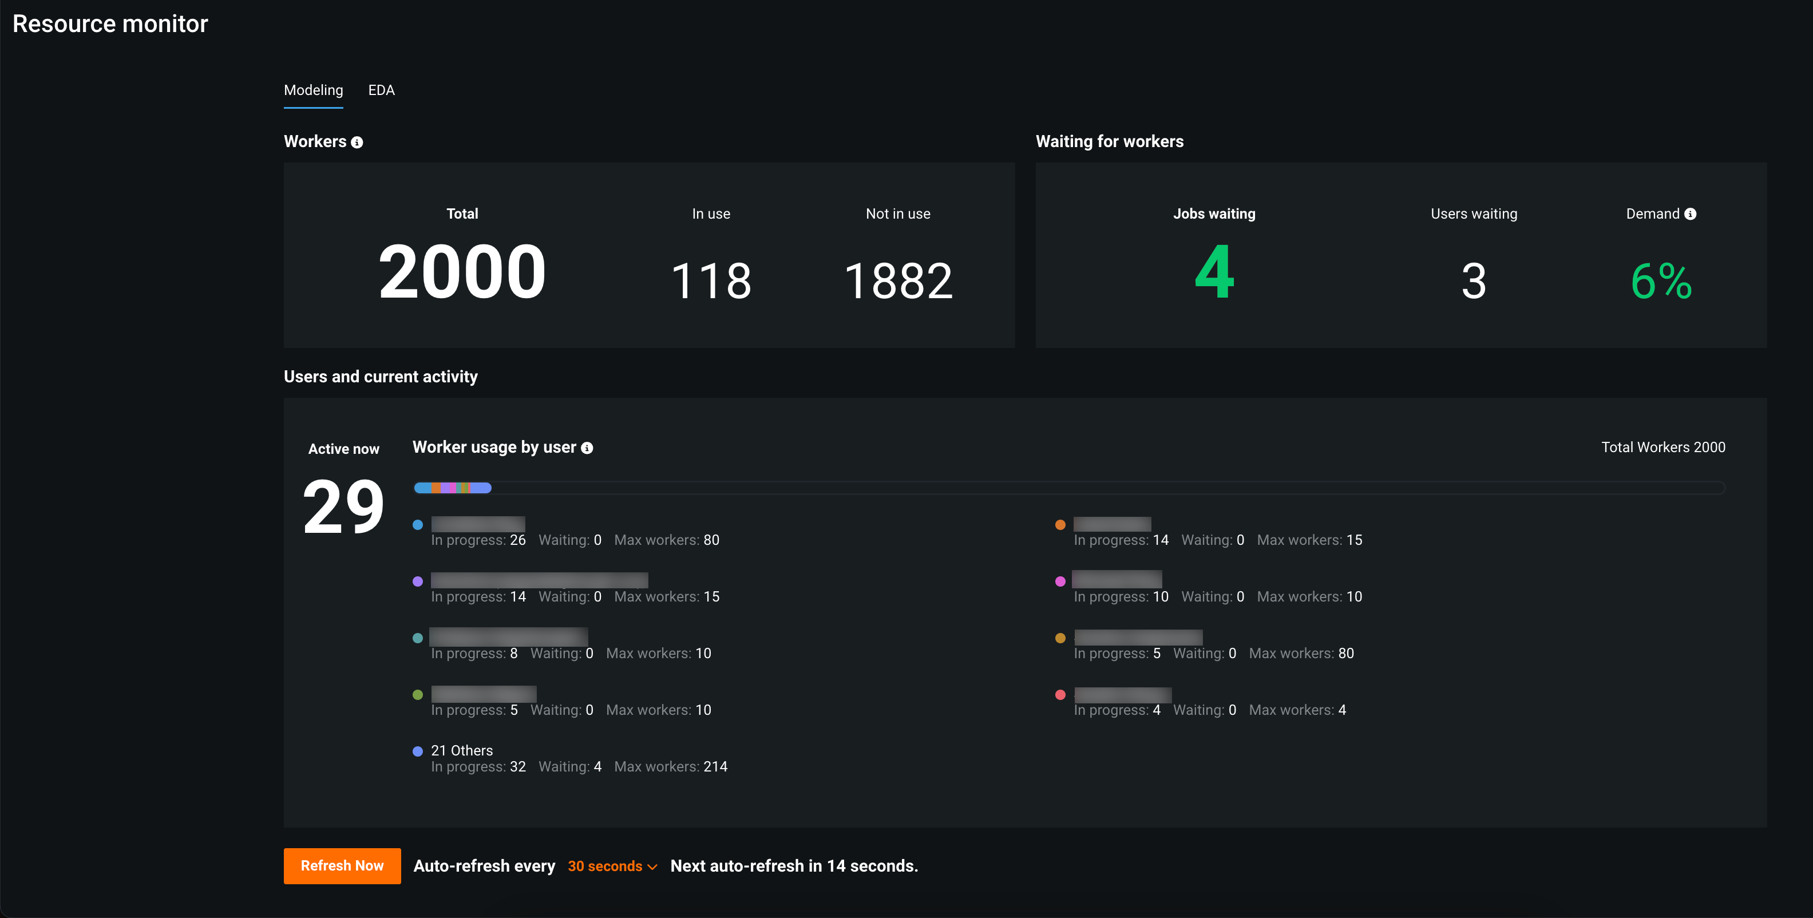Select the Modeling tab
Screen dimensions: 1813x918
click(313, 90)
